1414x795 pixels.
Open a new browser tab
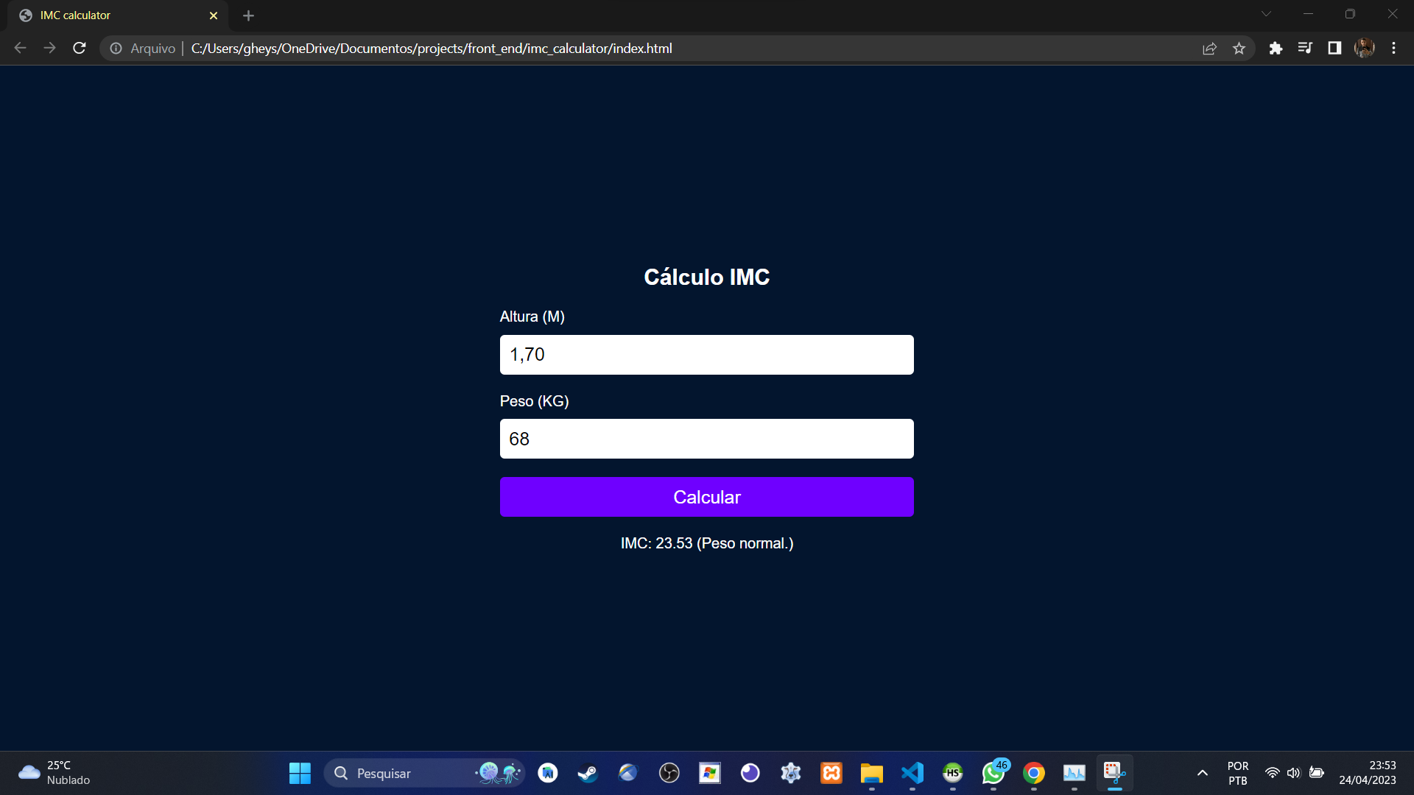click(x=248, y=15)
